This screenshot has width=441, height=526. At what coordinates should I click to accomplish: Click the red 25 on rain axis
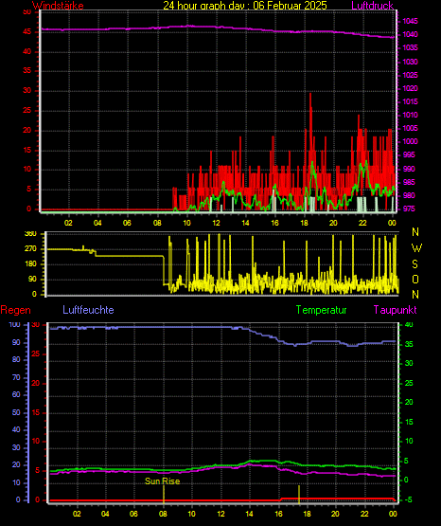(x=36, y=354)
